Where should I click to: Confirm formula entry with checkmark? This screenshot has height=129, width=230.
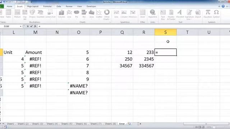click(31, 26)
